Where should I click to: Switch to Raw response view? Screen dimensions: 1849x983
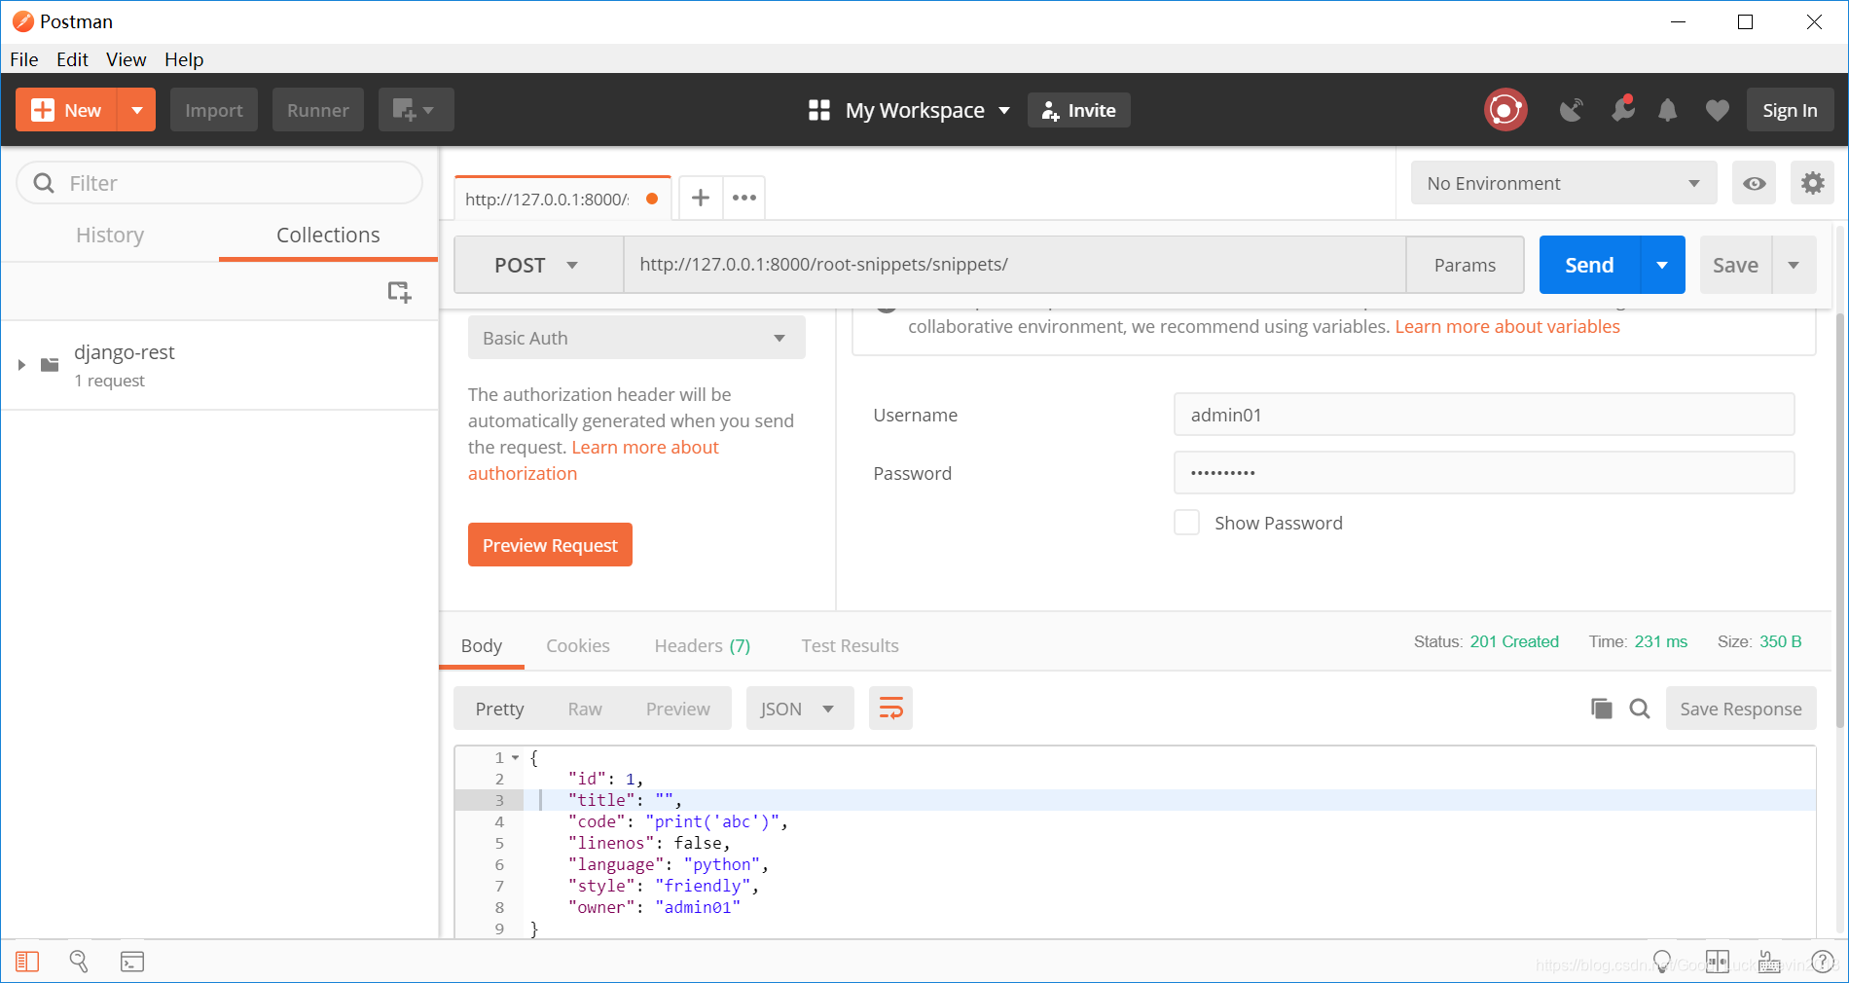[x=585, y=709]
